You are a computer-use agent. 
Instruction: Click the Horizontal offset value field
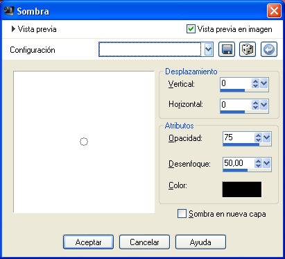236,105
